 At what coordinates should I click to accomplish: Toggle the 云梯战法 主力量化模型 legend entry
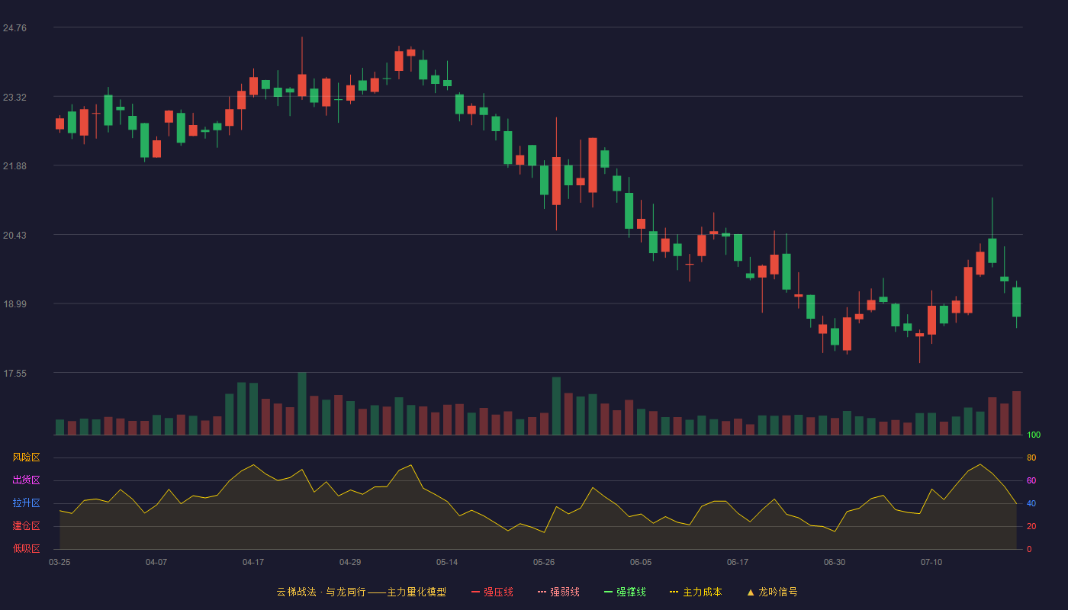click(361, 592)
